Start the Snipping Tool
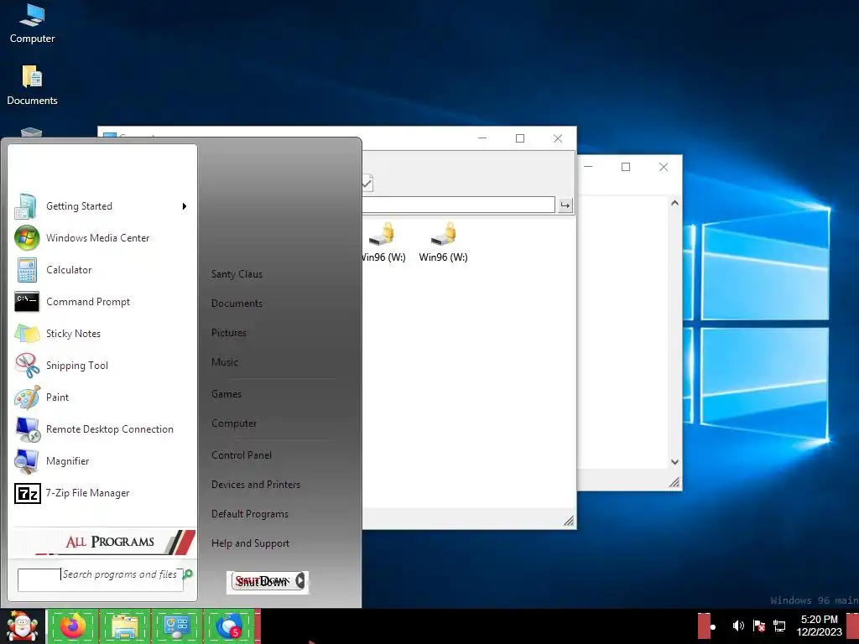This screenshot has width=859, height=644. click(102, 366)
